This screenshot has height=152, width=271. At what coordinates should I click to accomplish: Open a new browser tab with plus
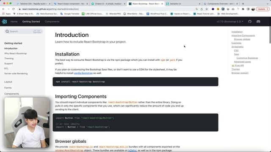click(243, 4)
